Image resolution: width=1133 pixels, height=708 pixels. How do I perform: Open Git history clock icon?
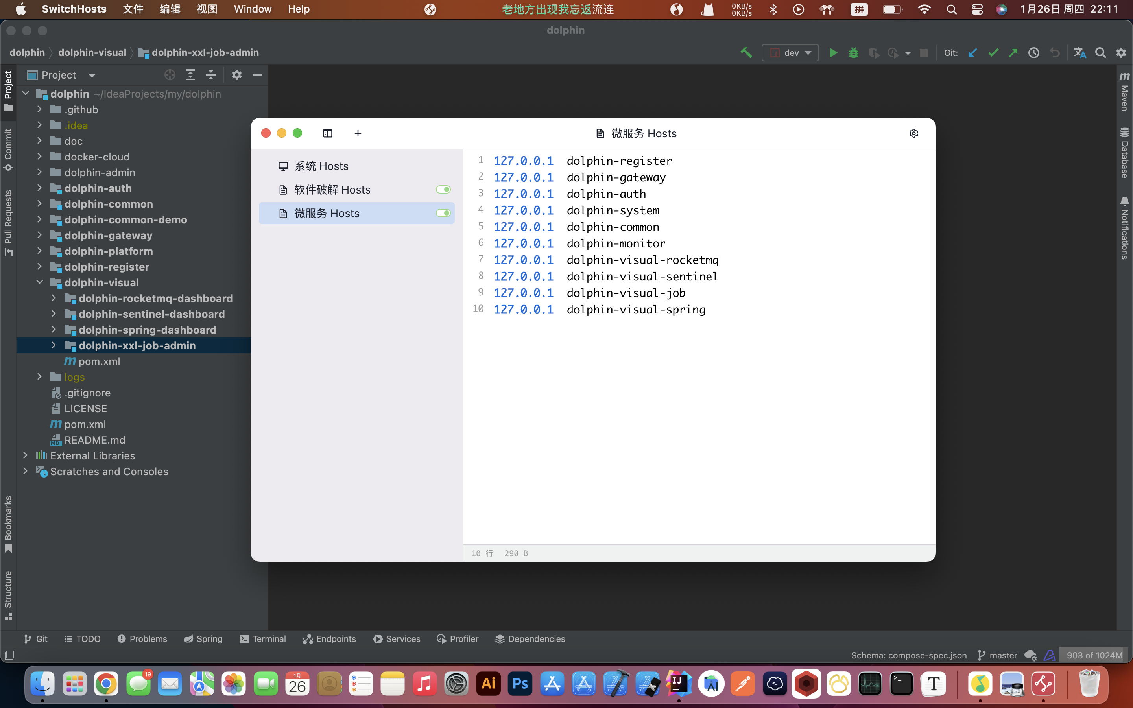click(x=1033, y=53)
